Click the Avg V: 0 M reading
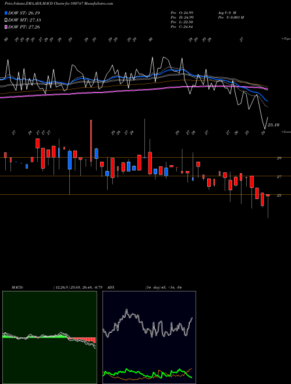291x384 pixels. click(x=228, y=13)
